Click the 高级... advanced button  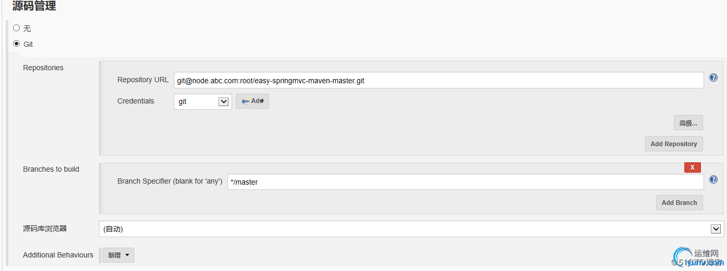pos(688,123)
